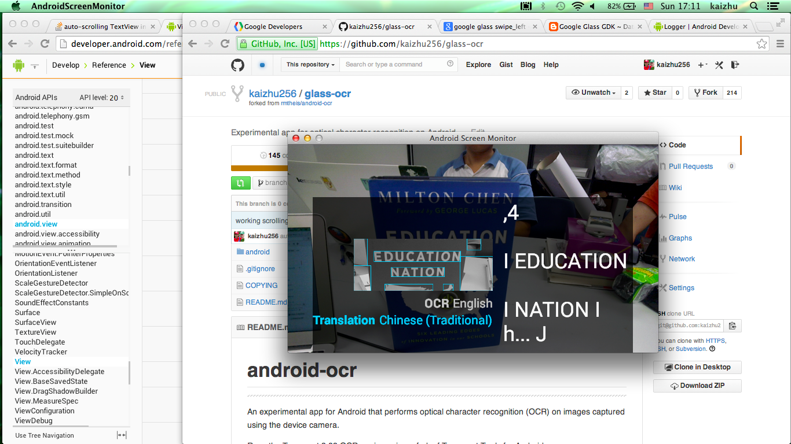Open the GitHub Blog link
The width and height of the screenshot is (791, 444).
(x=528, y=65)
